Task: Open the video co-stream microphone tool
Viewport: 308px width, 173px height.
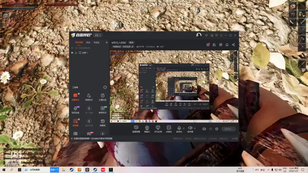Action: (75, 110)
